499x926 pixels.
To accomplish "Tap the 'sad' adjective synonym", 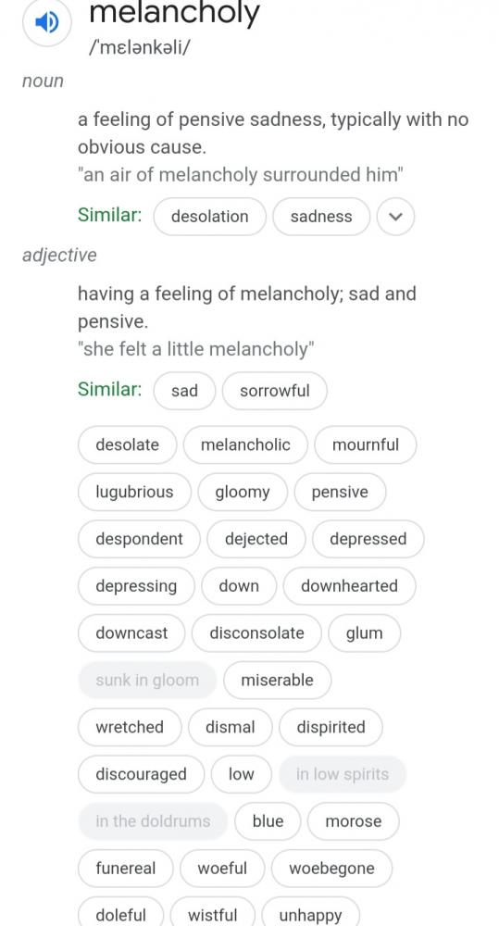I will 184,391.
